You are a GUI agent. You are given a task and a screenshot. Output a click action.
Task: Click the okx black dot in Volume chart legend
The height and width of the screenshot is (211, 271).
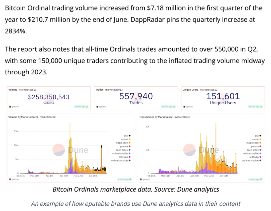coord(129,136)
